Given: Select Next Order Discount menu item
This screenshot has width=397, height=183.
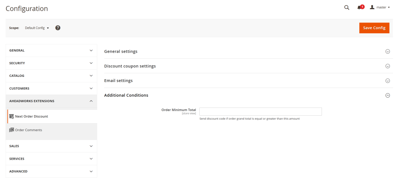Looking at the screenshot, I should click(52, 116).
